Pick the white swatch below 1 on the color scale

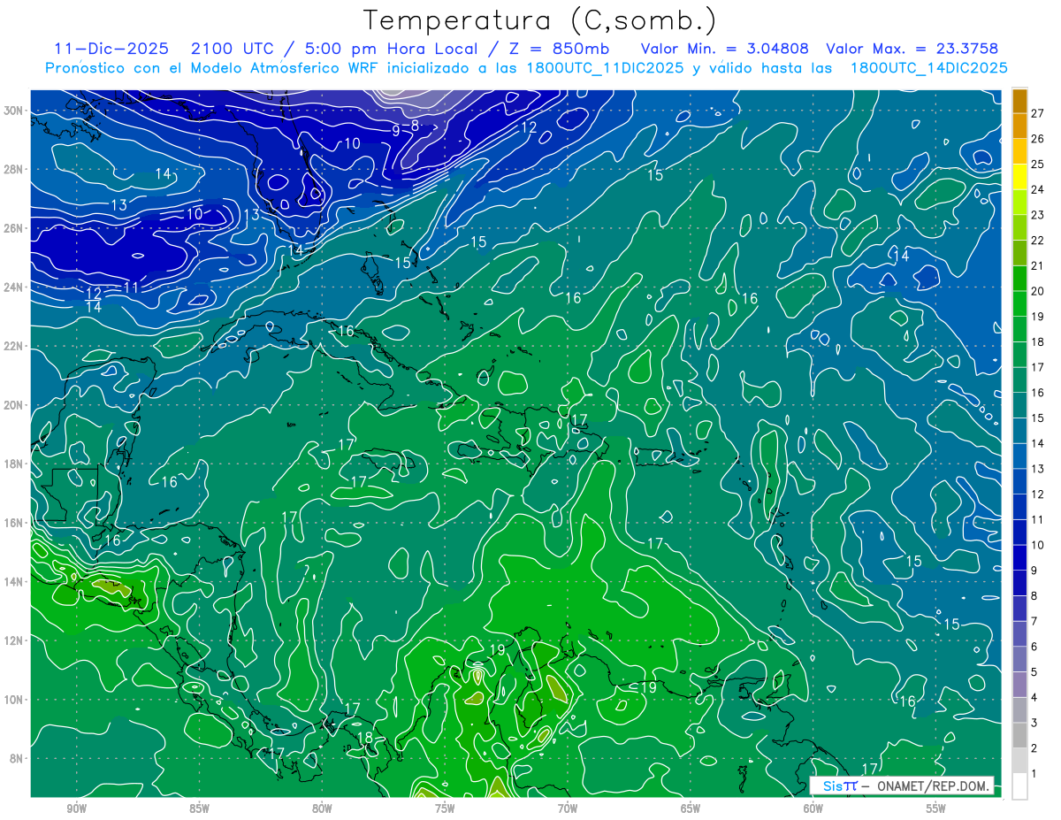pyautogui.click(x=1019, y=786)
